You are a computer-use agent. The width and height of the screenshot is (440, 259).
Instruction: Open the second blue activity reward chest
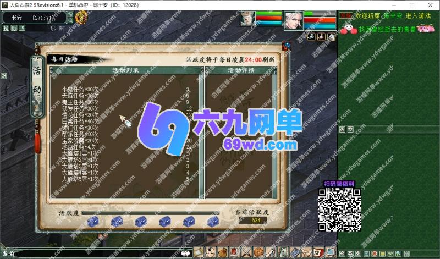pos(117,222)
